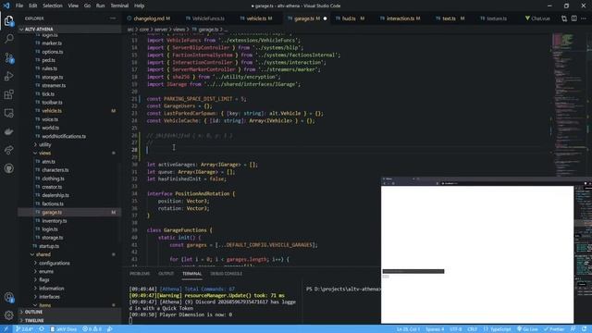
Task: Open the Live Share view
Action: coord(9,150)
